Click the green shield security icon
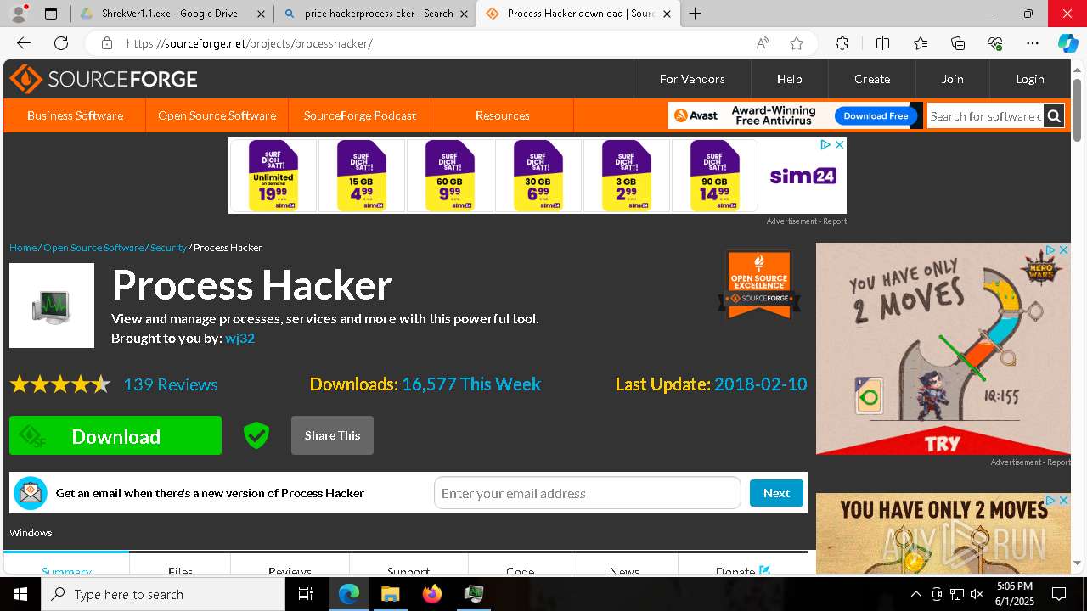Image resolution: width=1087 pixels, height=611 pixels. tap(256, 435)
